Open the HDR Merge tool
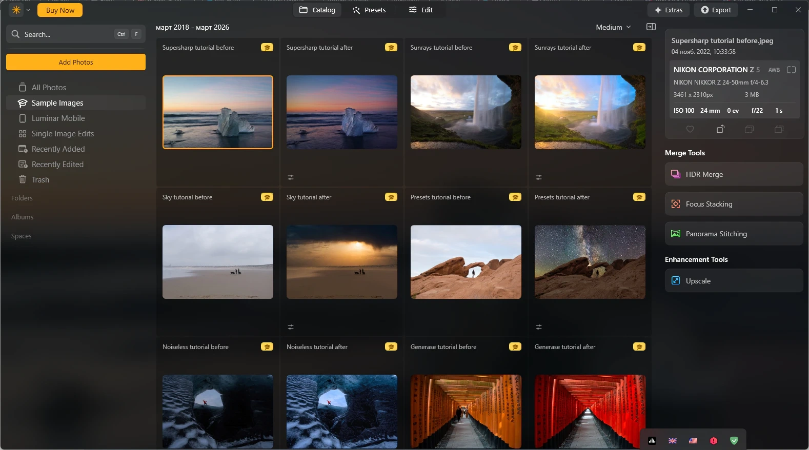Image resolution: width=809 pixels, height=450 pixels. pos(734,174)
